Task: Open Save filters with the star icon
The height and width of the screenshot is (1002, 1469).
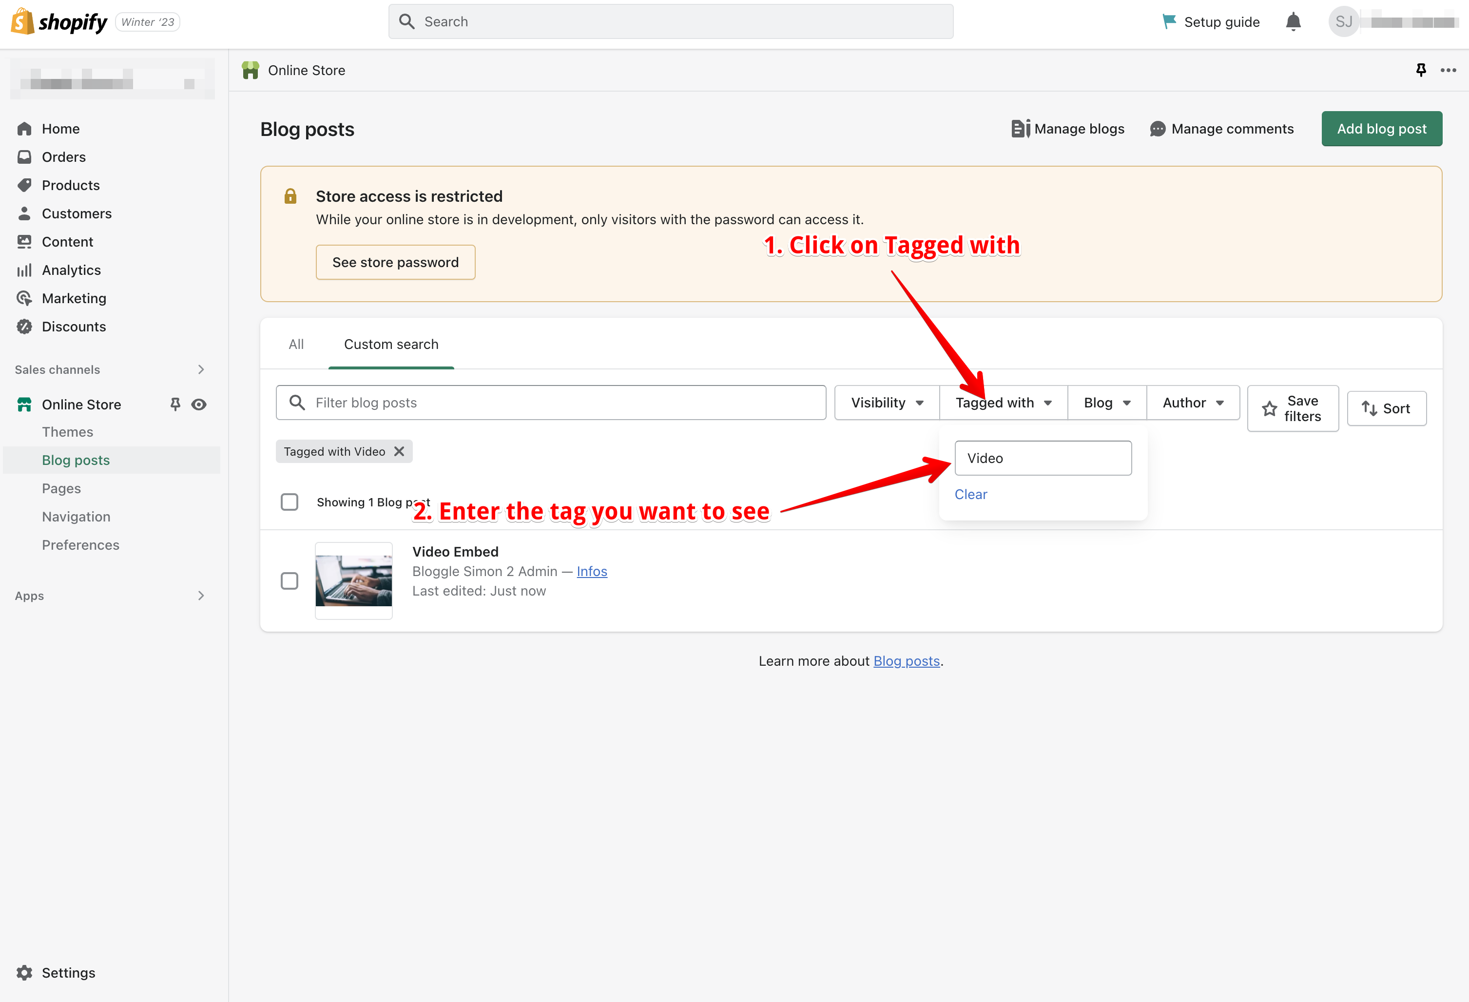Action: coord(1270,408)
